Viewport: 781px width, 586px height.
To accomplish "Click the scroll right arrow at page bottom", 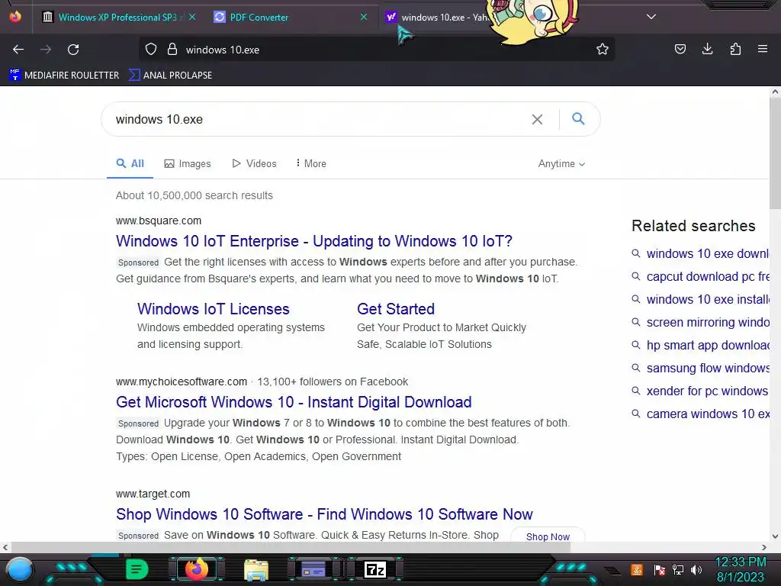I will coord(764,547).
